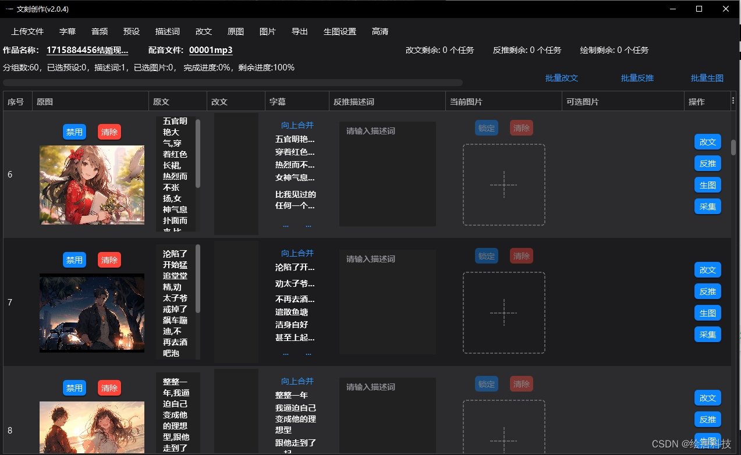The height and width of the screenshot is (455, 741).
Task: Open the 音频 menu
Action: (x=100, y=31)
